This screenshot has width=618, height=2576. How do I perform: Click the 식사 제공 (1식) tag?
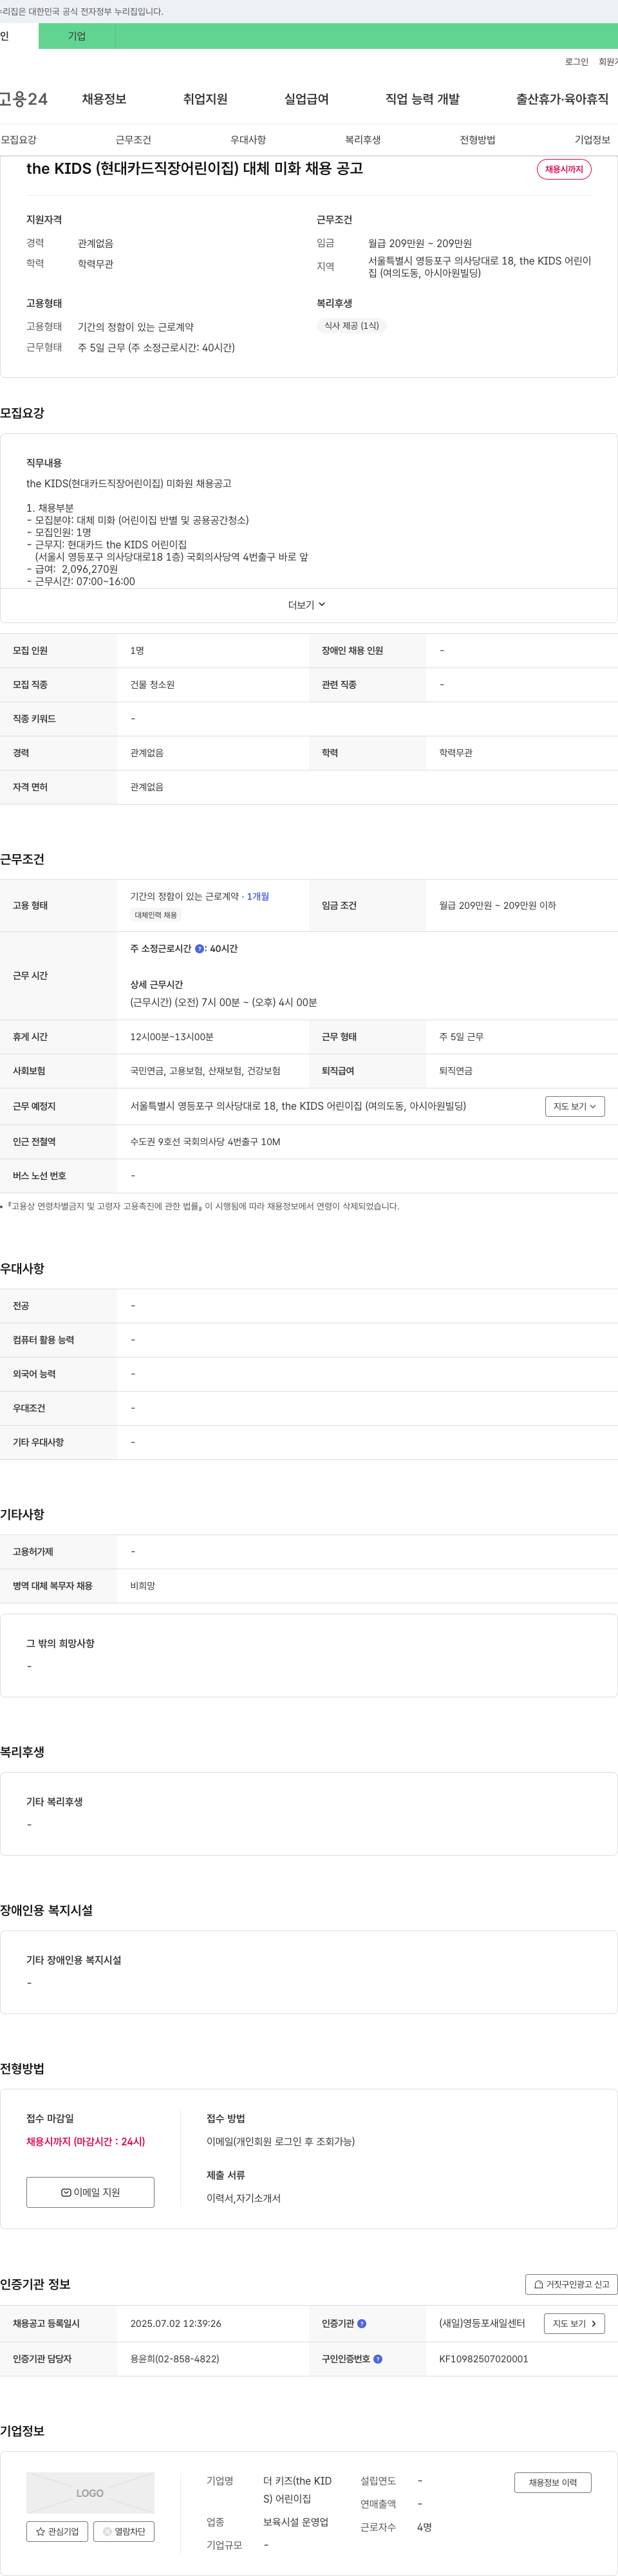tap(351, 326)
